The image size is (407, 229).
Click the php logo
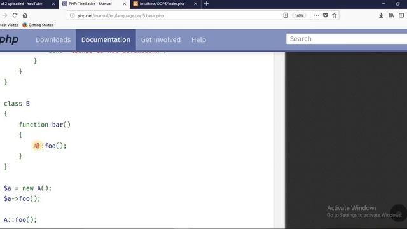point(9,39)
